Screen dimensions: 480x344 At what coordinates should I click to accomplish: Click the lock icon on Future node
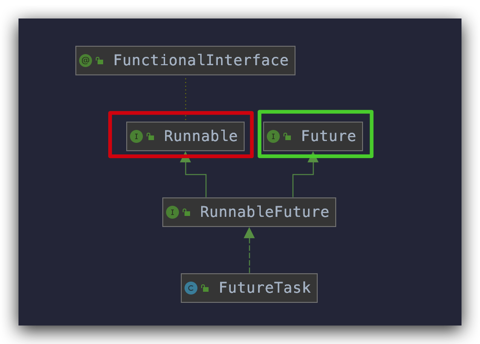click(287, 136)
